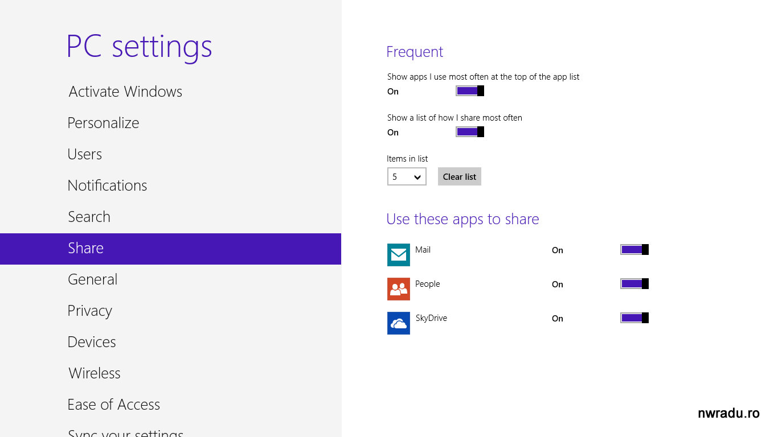Open the Devices category
The width and height of the screenshot is (778, 437).
[x=92, y=342]
